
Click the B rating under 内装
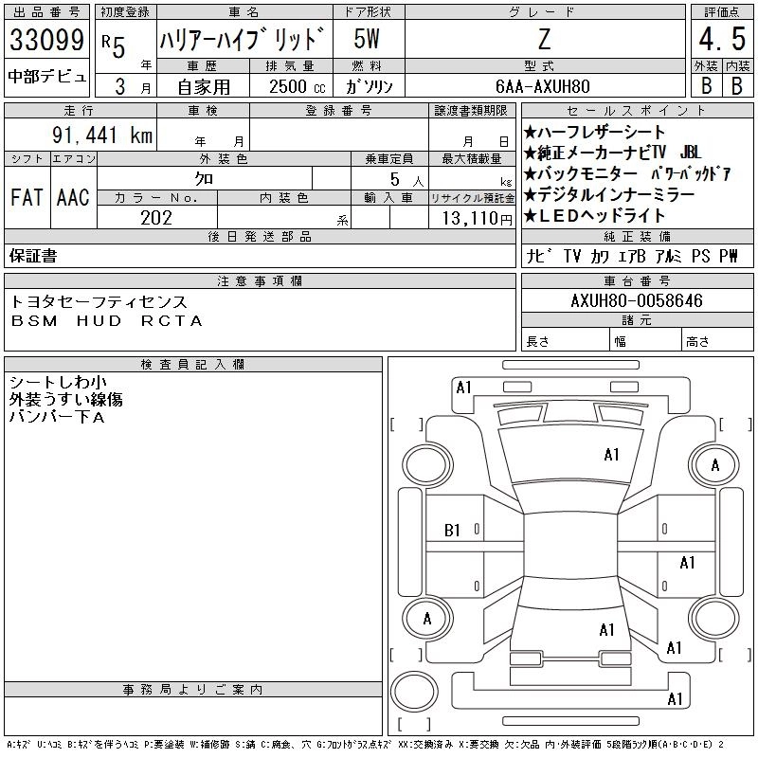737,86
